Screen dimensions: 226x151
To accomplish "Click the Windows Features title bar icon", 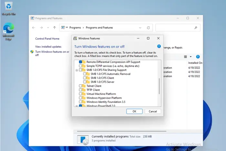I will [x=75, y=38].
